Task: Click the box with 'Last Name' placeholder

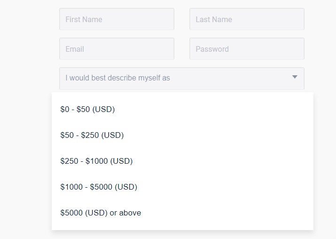Action: 247,19
